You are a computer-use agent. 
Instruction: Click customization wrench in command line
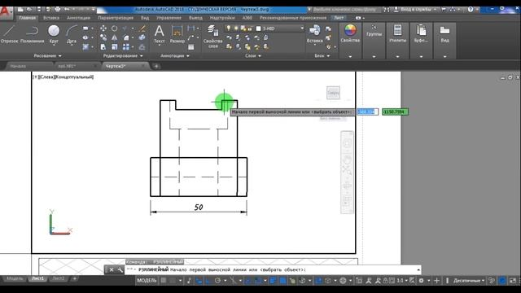pyautogui.click(x=120, y=269)
